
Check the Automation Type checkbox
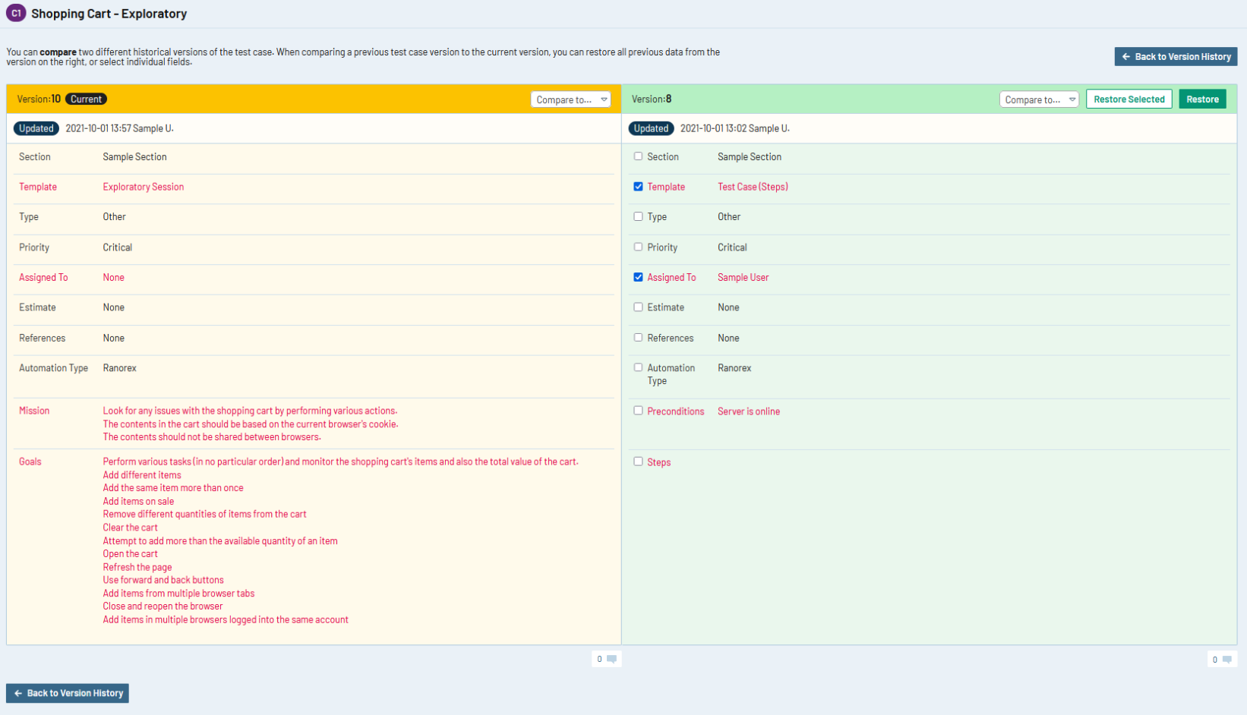[638, 367]
